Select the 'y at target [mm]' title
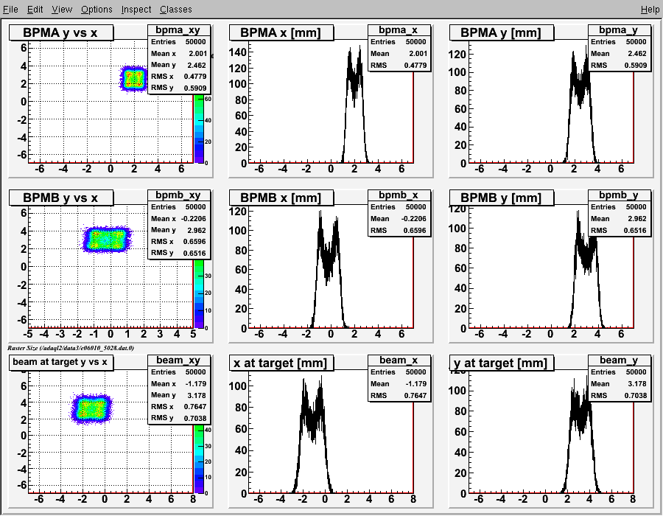 tap(502, 363)
